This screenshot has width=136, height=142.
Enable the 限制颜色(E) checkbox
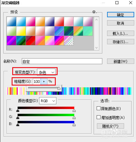(98, 108)
